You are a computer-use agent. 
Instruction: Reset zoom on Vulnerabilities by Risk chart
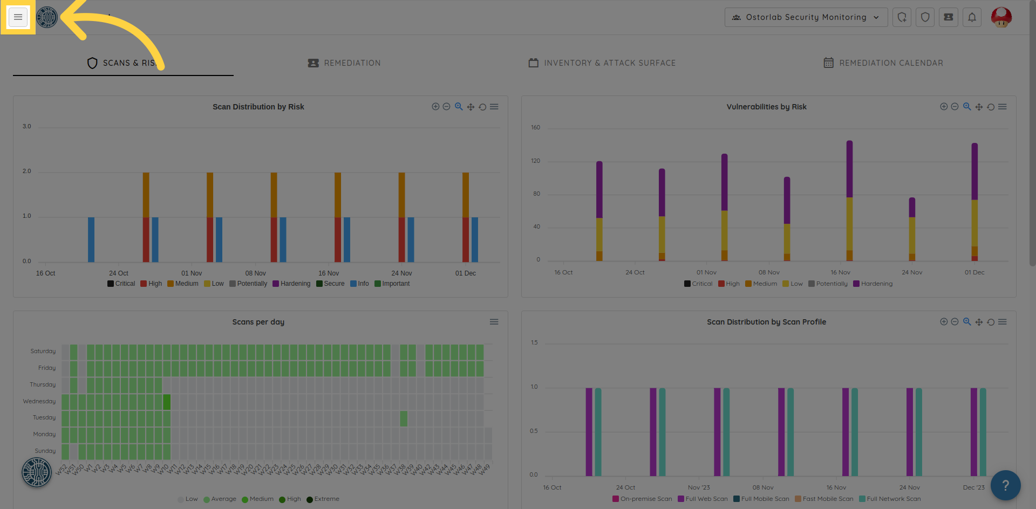point(991,107)
